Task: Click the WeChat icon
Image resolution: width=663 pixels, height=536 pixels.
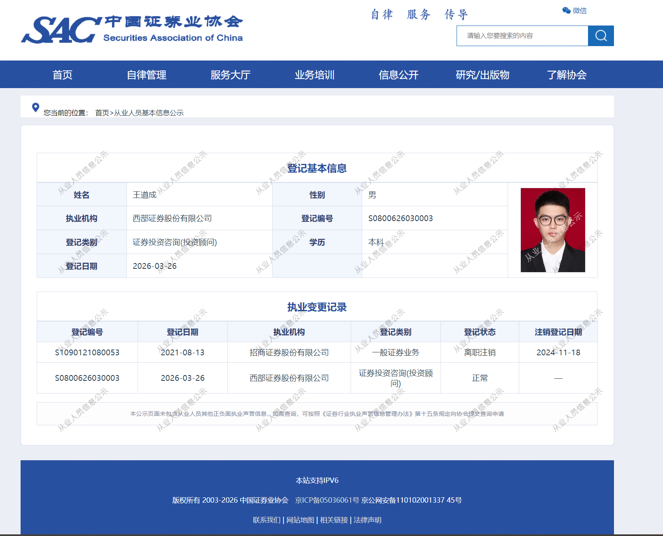Action: [567, 11]
